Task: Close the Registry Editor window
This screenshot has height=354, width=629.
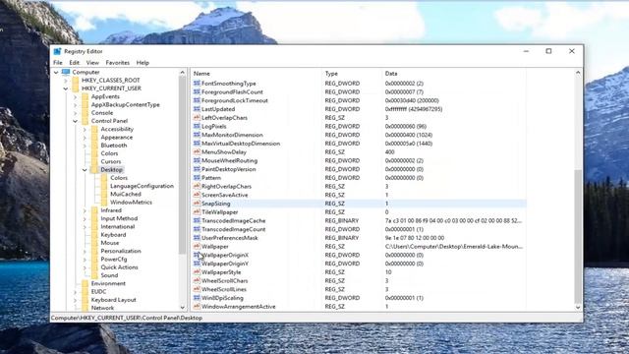Action: (572, 51)
